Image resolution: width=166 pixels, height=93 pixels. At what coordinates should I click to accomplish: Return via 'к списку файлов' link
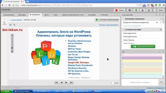(x=16, y=20)
